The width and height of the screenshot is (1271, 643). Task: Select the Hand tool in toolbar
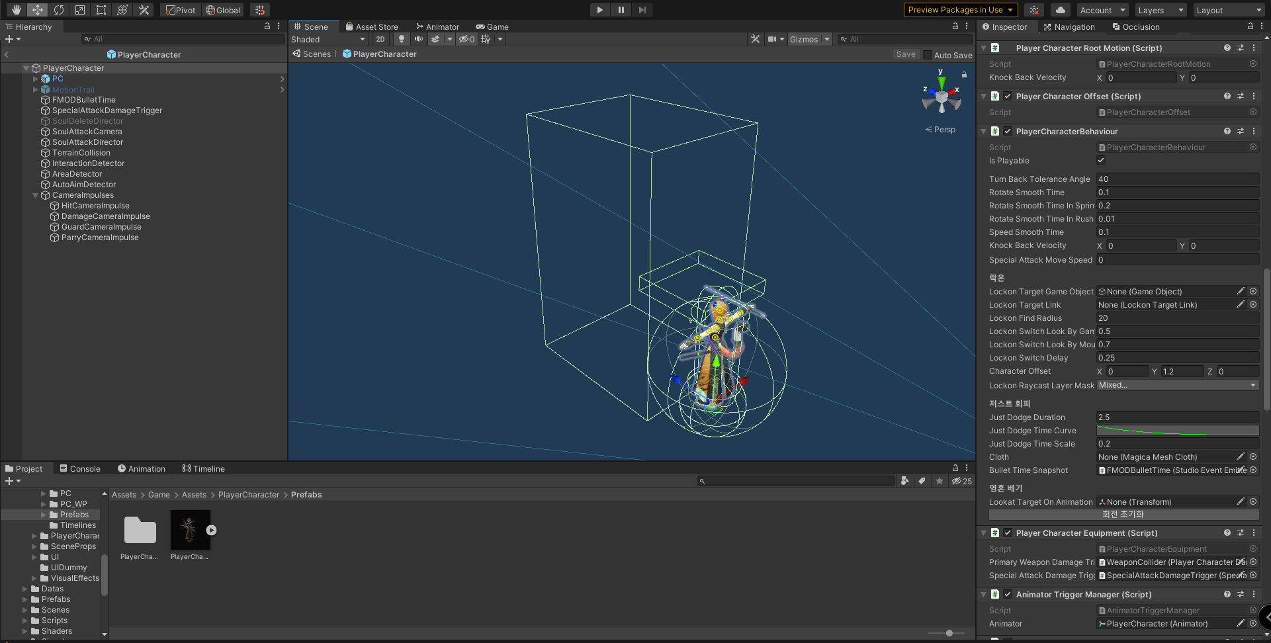click(17, 10)
